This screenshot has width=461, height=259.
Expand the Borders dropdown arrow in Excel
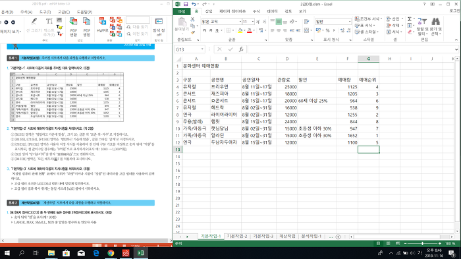tap(233, 30)
